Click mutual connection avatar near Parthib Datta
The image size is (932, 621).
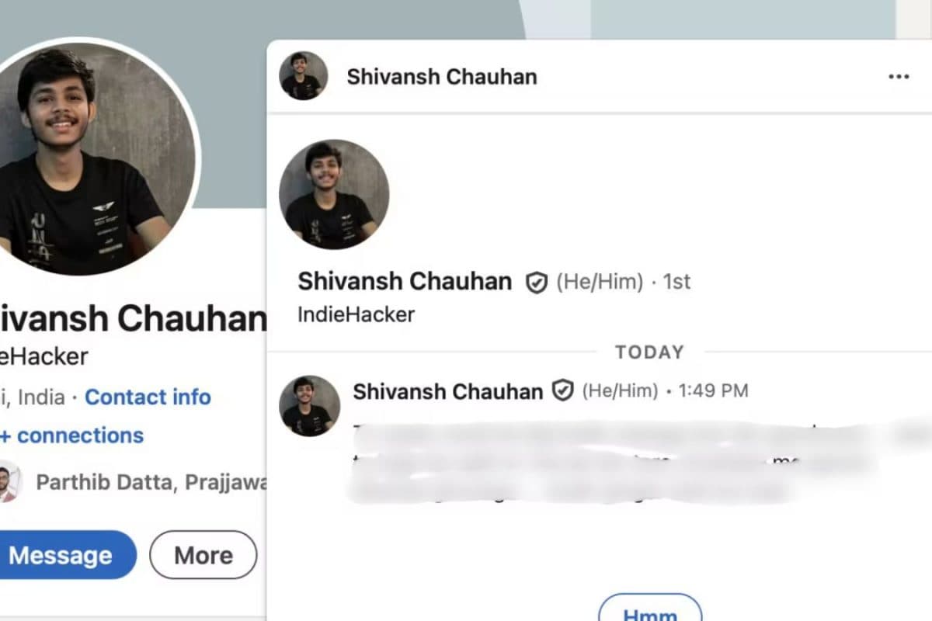point(9,482)
